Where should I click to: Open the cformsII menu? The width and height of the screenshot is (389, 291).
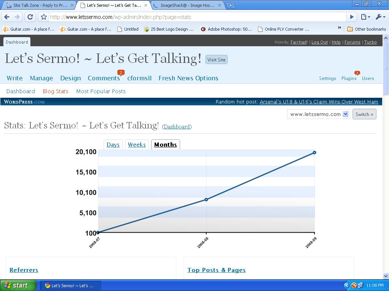[x=139, y=78]
